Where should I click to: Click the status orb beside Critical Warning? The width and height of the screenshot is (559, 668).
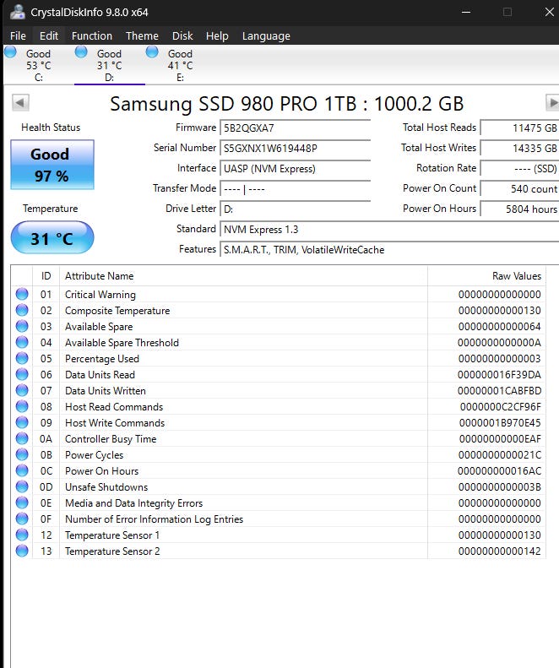(22, 294)
